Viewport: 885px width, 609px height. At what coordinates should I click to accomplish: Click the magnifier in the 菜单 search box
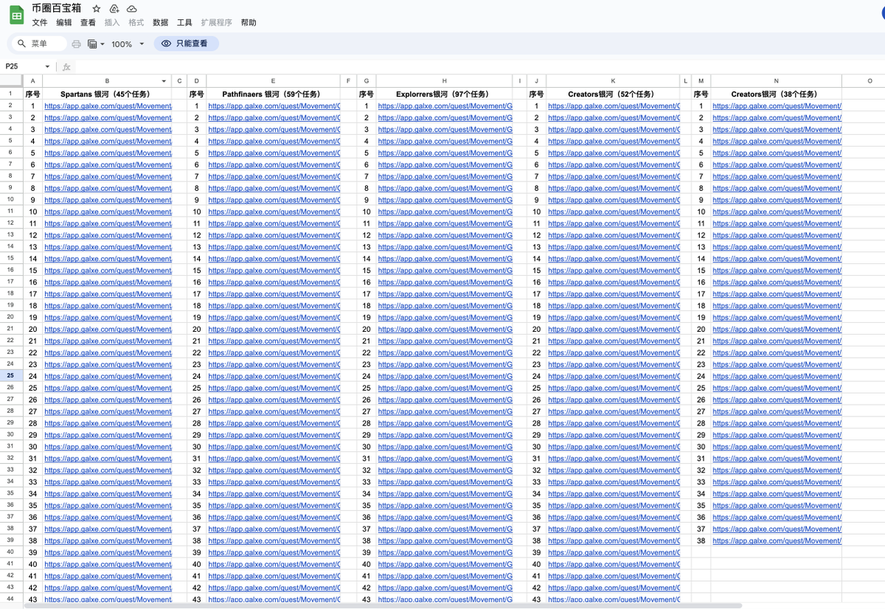pyautogui.click(x=21, y=43)
